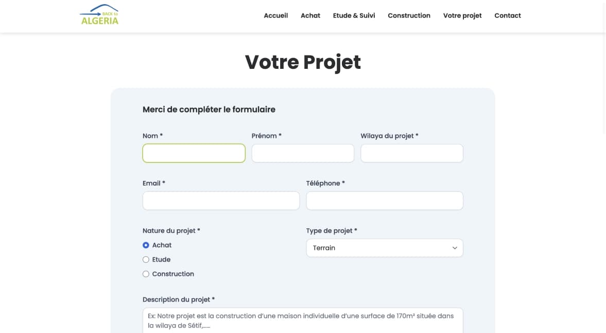Viewport: 606px width, 333px height.
Task: Select the Wilaya du projet field
Action: click(x=411, y=153)
